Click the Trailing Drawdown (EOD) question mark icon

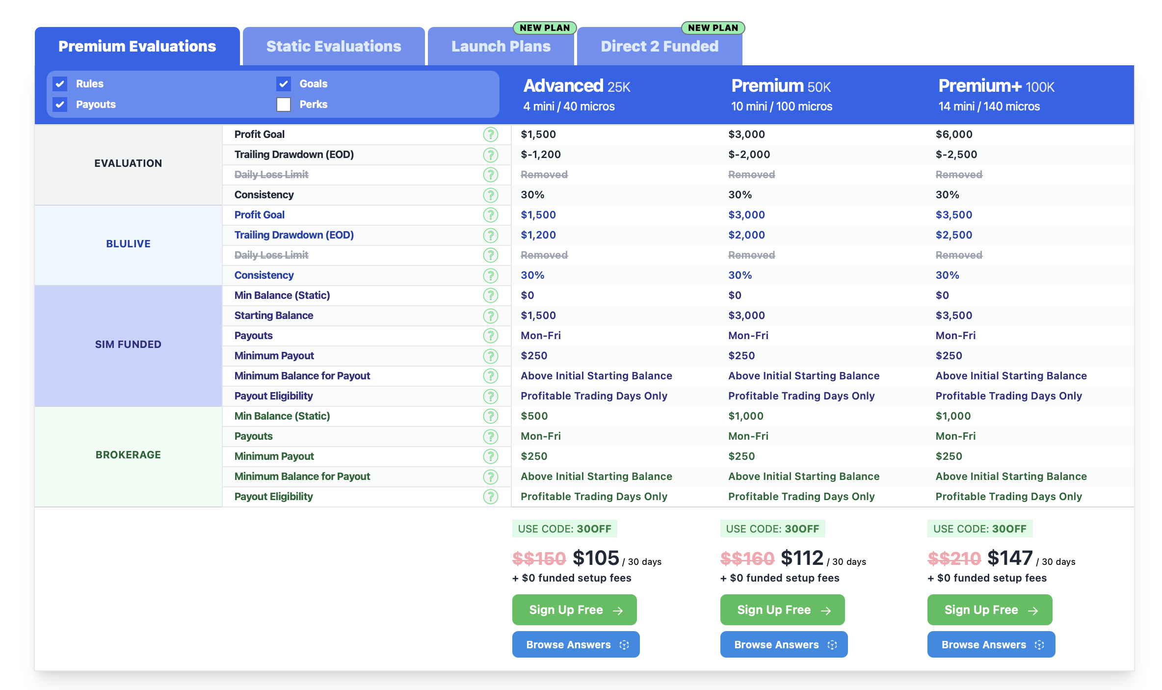tap(491, 154)
